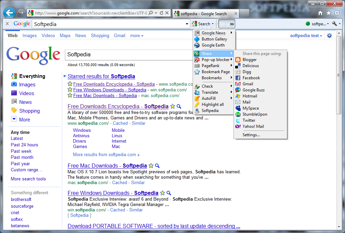Viewport: 345px width, 233px height.
Task: Click the Button Gallery puzzle icon
Action: [197, 39]
